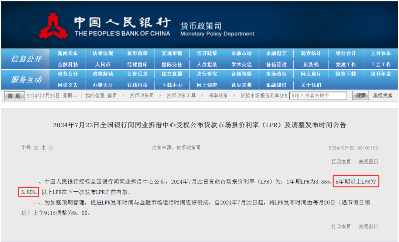
Task: Open 经理国库 menu item
Action: coord(137,65)
